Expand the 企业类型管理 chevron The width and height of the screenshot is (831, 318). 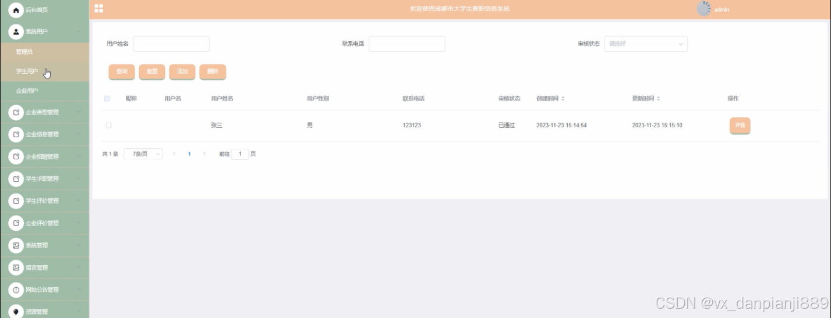[x=79, y=112]
